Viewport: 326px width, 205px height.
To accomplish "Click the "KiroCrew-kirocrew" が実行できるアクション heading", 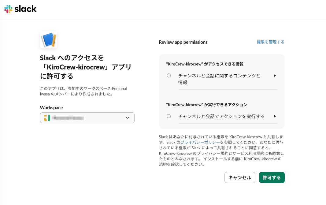I will pyautogui.click(x=207, y=105).
